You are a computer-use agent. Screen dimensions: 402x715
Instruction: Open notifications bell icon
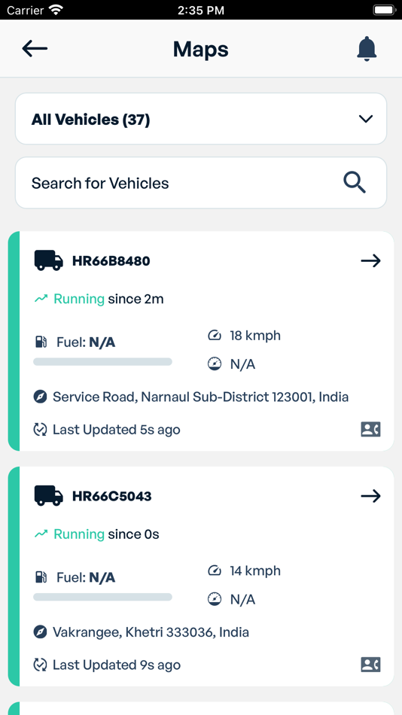[367, 48]
